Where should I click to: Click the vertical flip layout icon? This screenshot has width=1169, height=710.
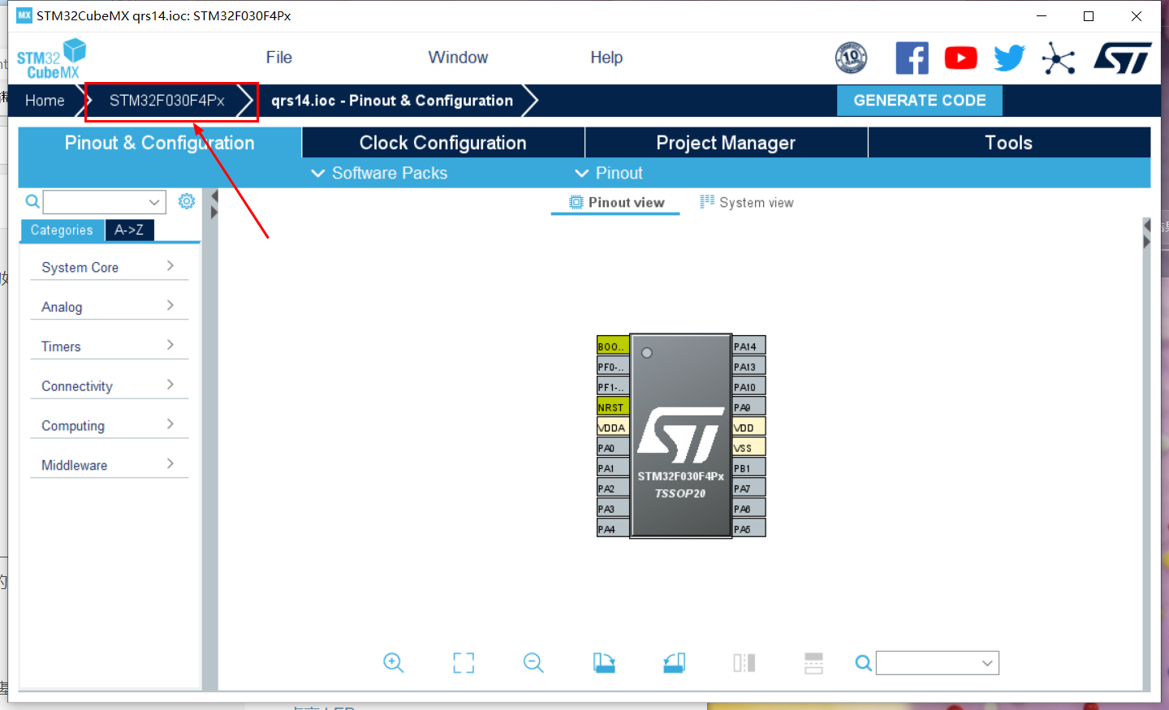[744, 663]
